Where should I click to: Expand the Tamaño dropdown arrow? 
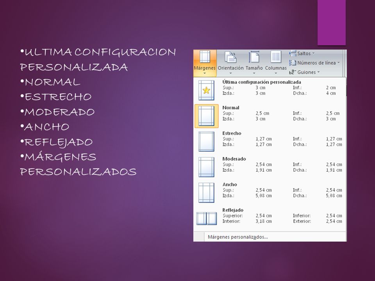coord(254,73)
